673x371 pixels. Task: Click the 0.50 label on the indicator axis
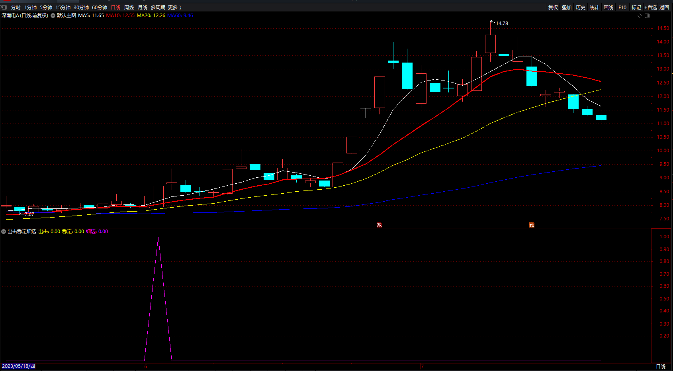point(664,299)
